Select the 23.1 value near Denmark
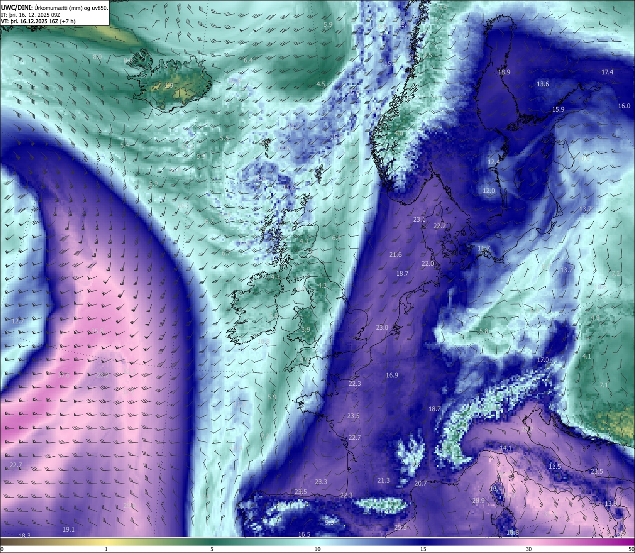The height and width of the screenshot is (553, 635). (419, 219)
